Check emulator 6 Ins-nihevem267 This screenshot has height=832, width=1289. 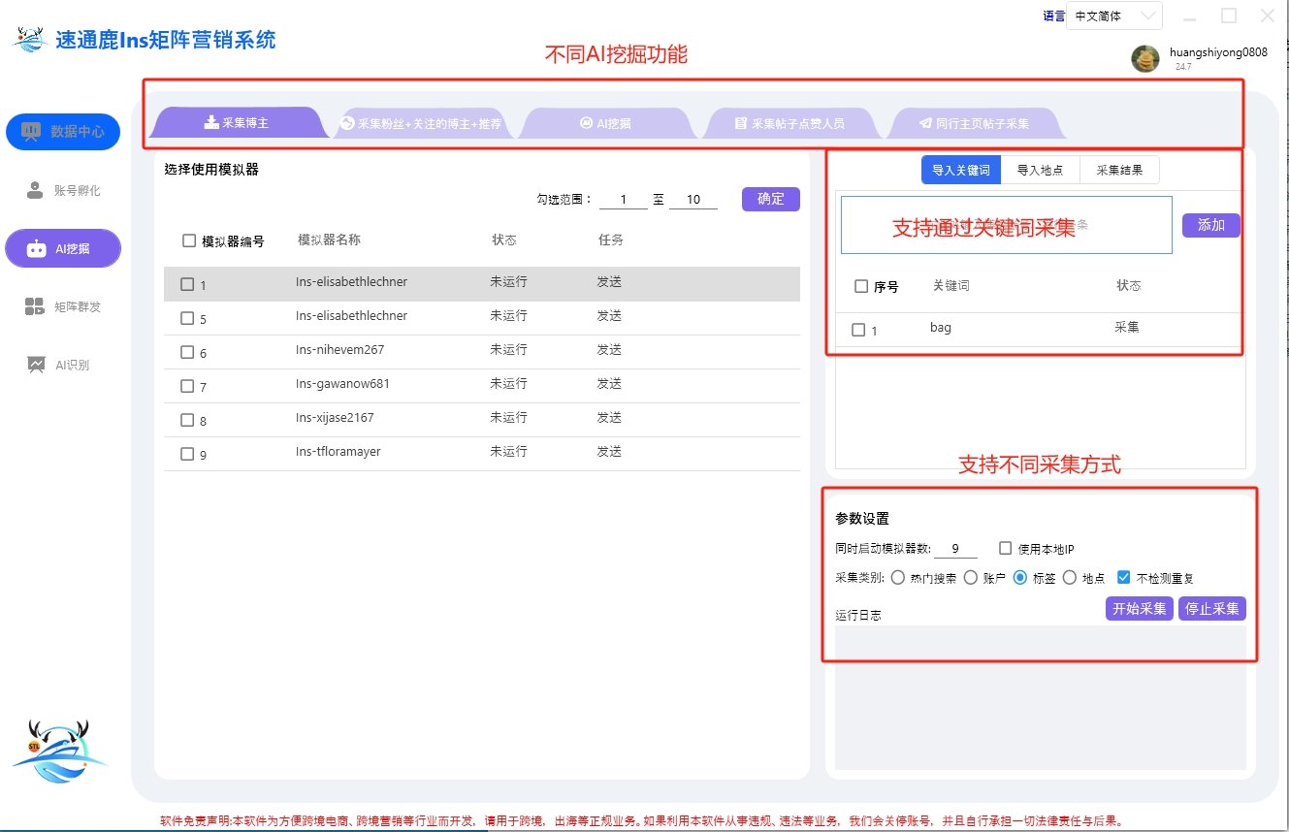click(187, 352)
